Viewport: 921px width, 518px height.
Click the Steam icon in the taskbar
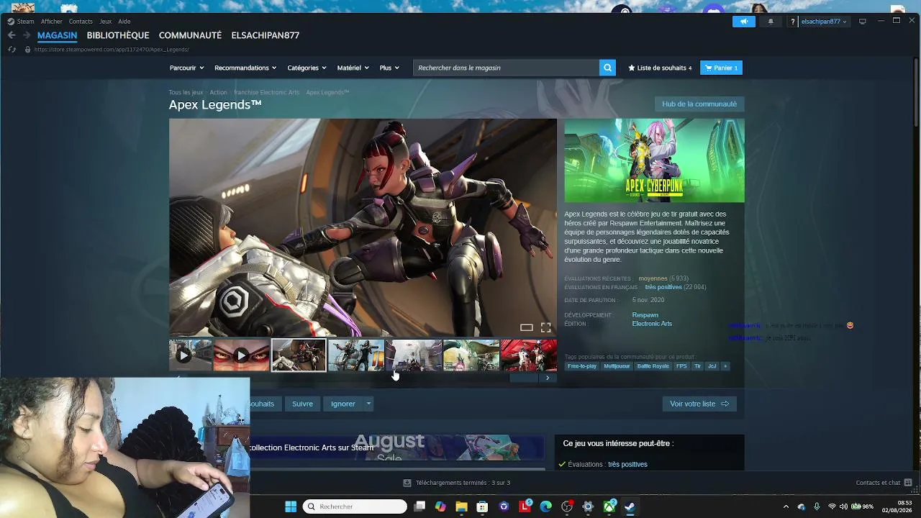pyautogui.click(x=630, y=506)
